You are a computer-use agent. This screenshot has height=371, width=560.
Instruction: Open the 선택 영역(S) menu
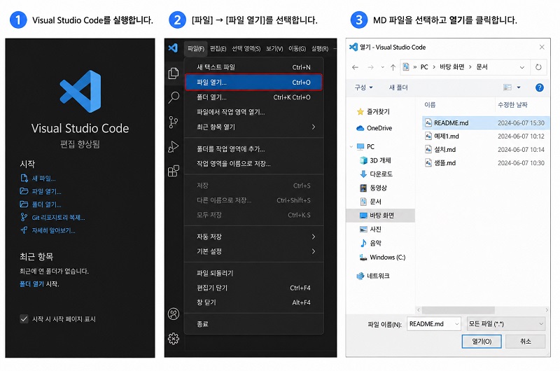tap(246, 48)
